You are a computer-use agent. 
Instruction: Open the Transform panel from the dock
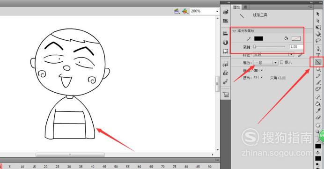coord(225,51)
